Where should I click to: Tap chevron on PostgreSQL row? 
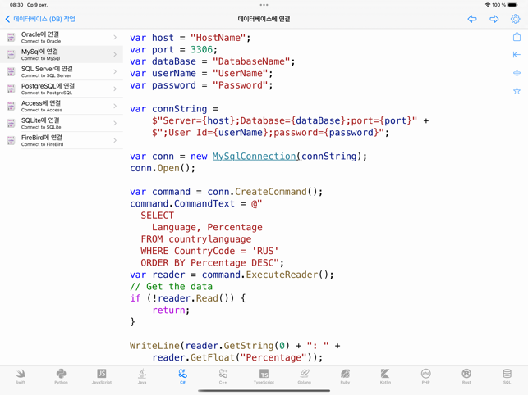coord(115,89)
